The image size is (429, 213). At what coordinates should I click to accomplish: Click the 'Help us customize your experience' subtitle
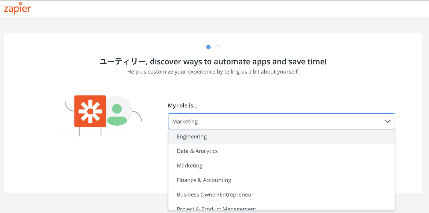pos(213,72)
